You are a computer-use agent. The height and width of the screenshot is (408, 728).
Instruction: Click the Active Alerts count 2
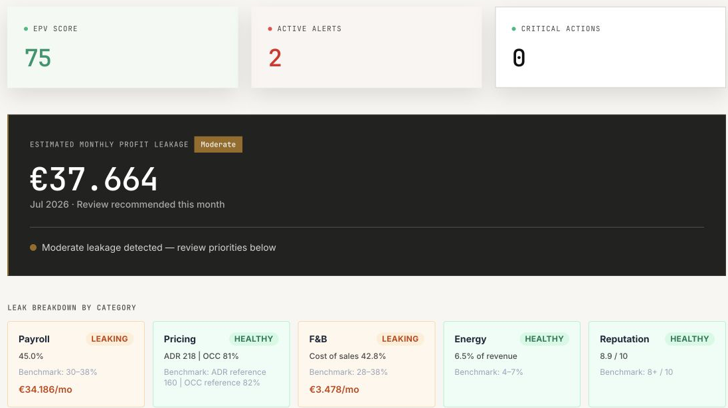275,58
